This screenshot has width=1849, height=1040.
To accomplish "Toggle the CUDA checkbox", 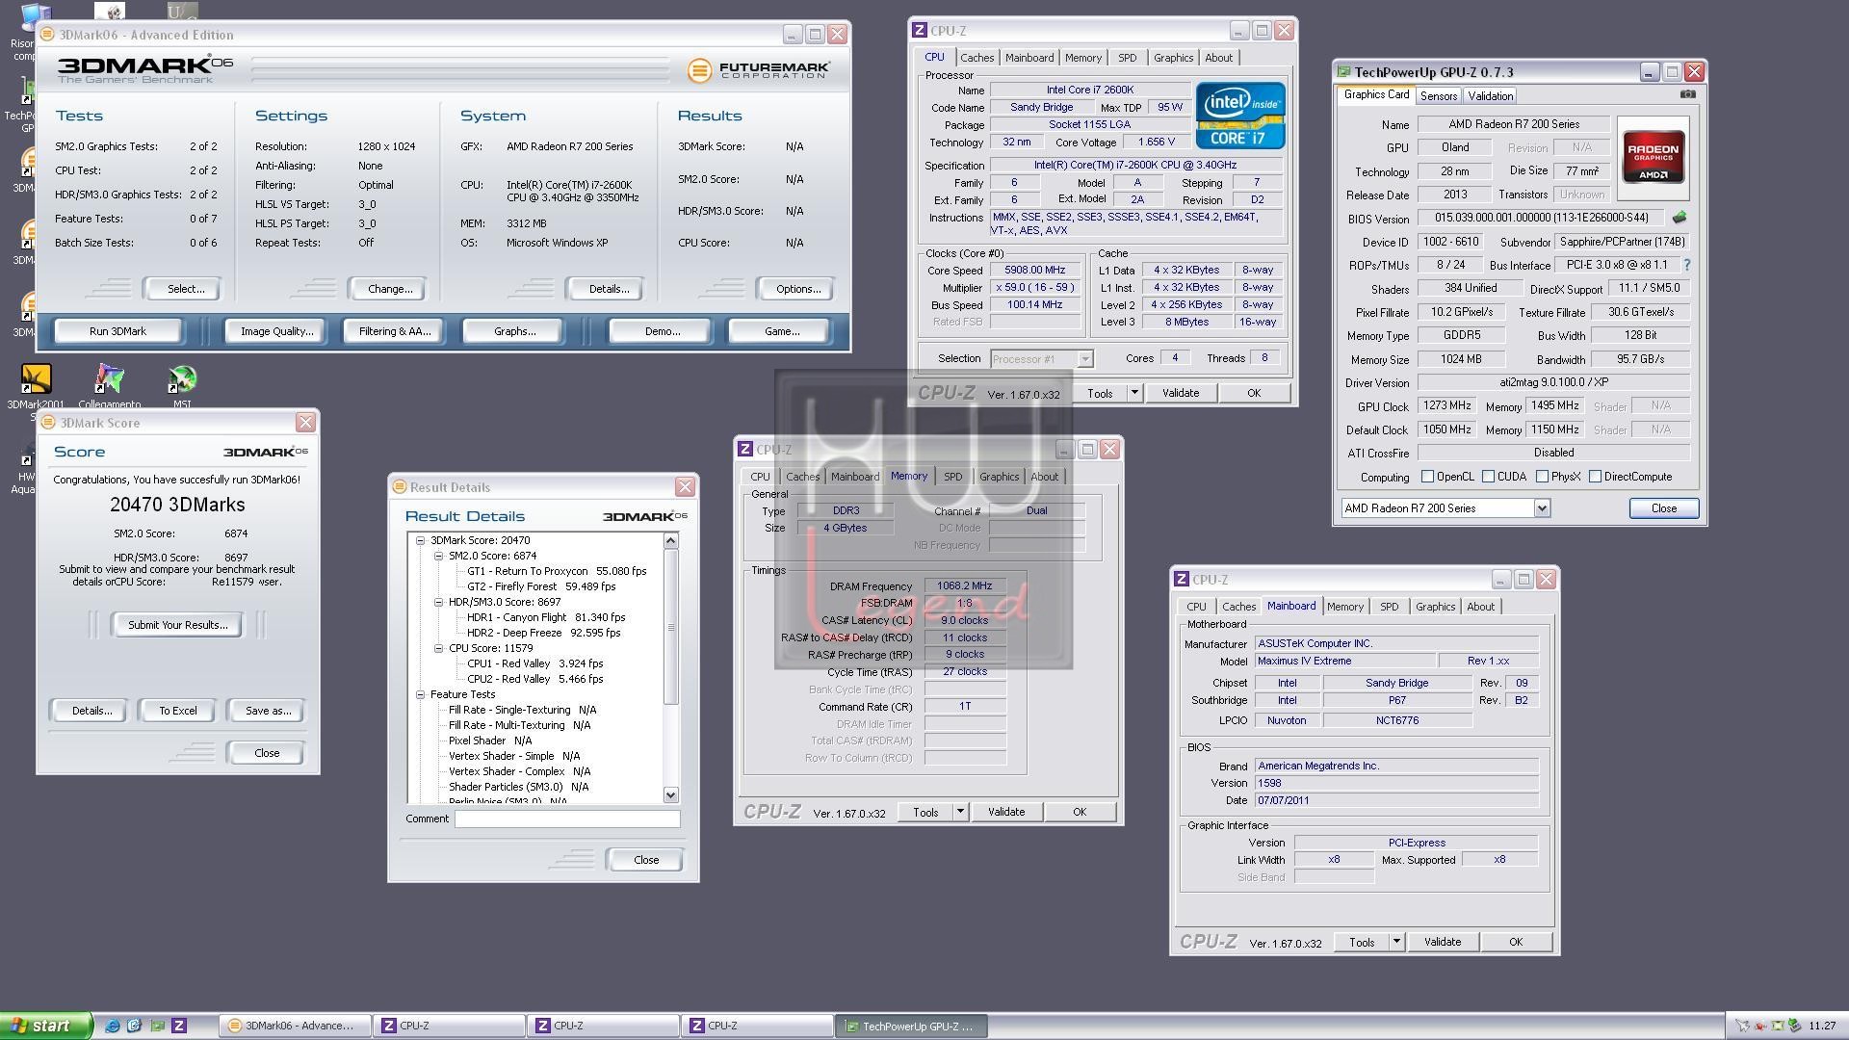I will click(x=1489, y=477).
